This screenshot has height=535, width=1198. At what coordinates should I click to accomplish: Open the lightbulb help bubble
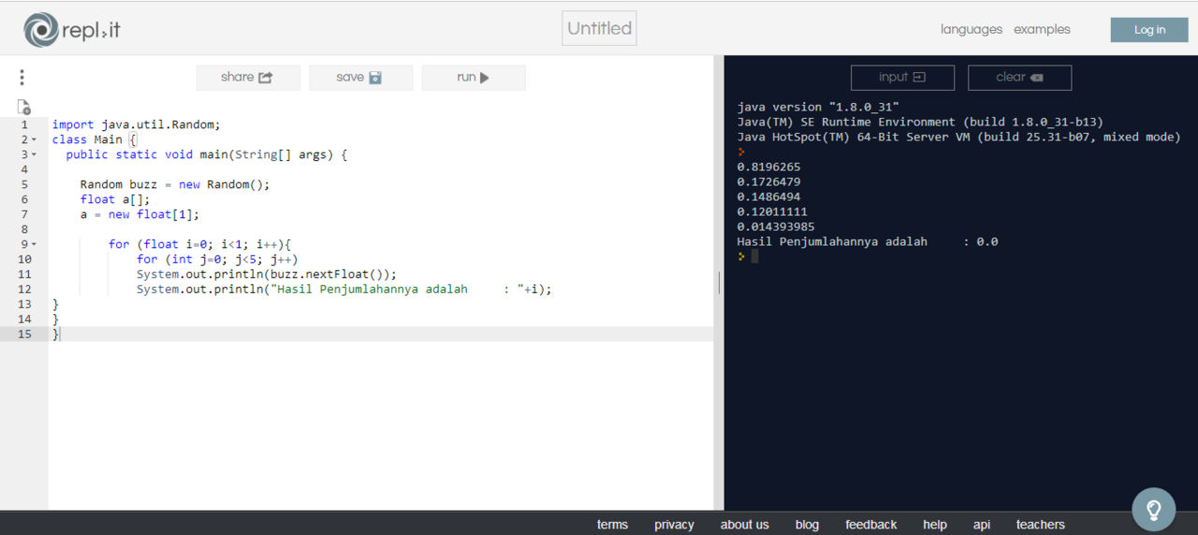[x=1153, y=509]
